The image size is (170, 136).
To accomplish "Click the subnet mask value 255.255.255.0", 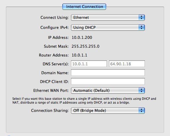I will pos(85,46).
